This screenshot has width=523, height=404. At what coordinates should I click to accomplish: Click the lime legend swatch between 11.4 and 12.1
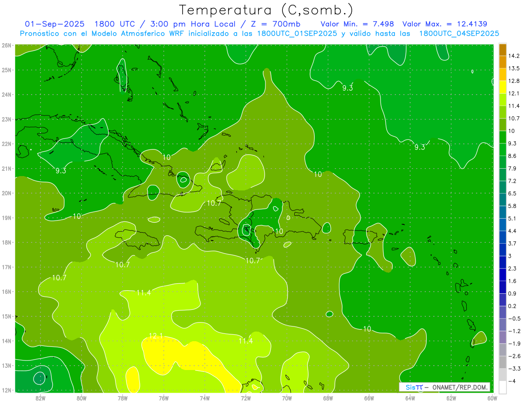click(503, 99)
